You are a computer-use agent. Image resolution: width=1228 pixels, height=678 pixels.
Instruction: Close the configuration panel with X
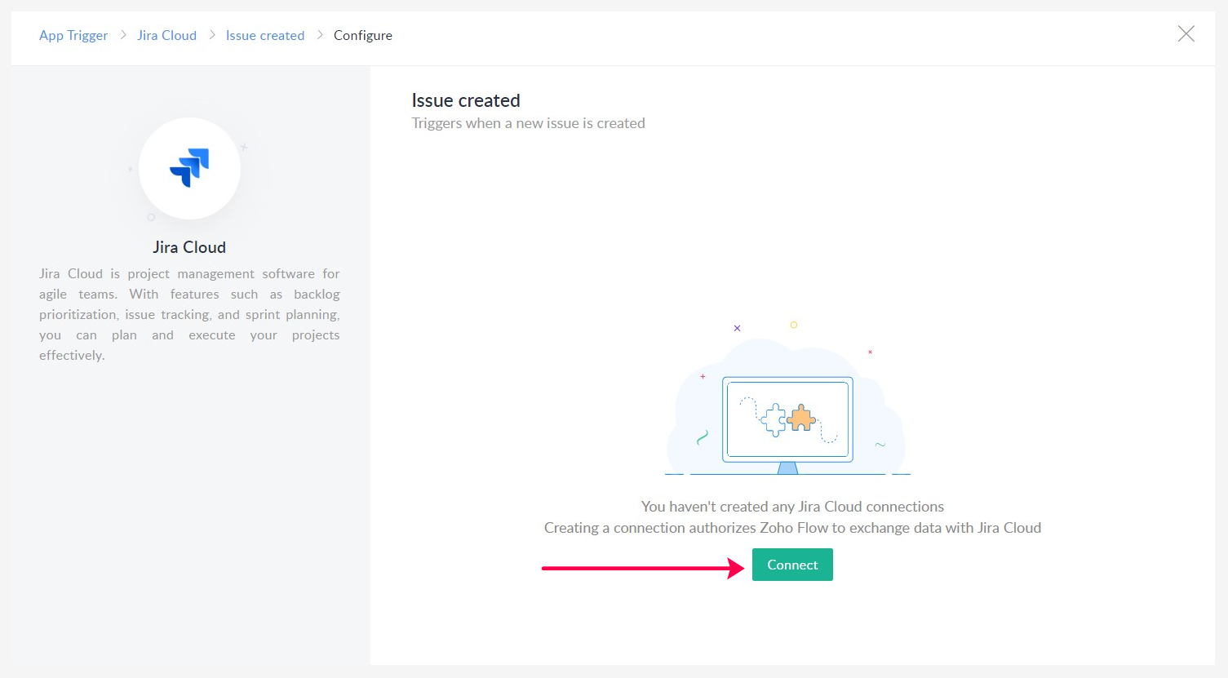tap(1186, 33)
